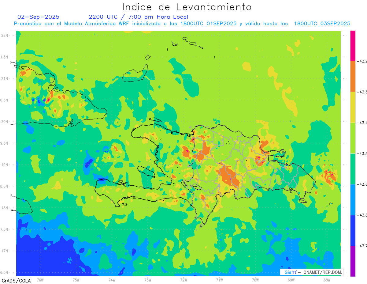Image resolution: width=367 pixels, height=284 pixels.
Task: Click the latitude label '8.5N'
Action: pyautogui.click(x=4, y=186)
